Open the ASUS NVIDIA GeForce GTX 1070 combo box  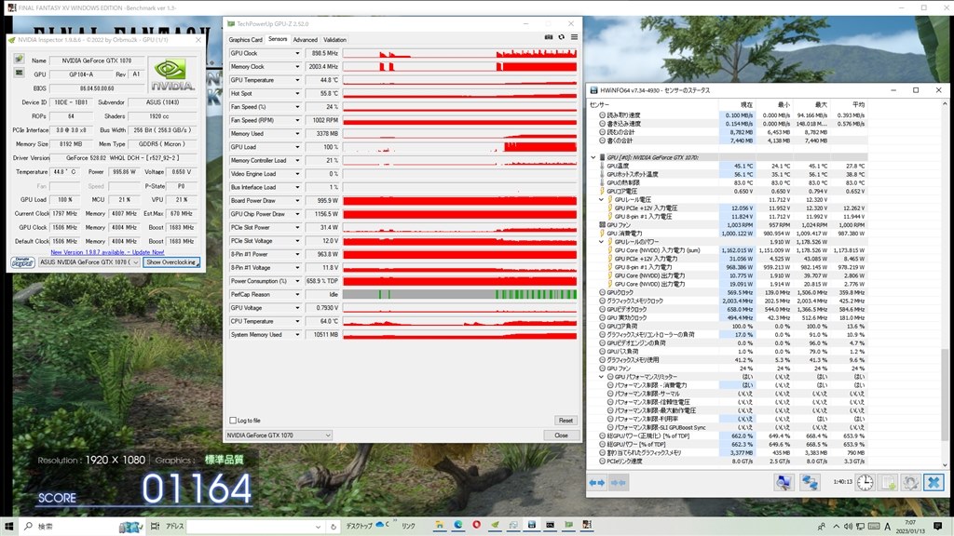(89, 262)
